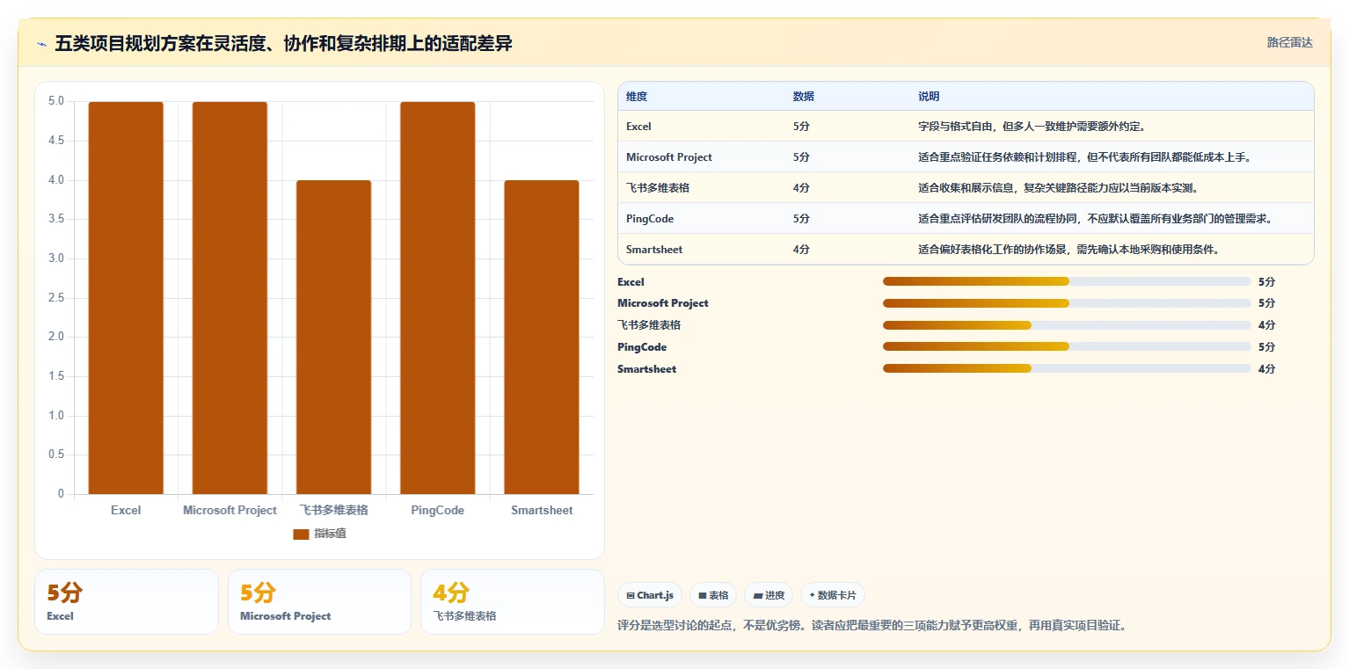Click the Smartsheet x-axis label
Image resolution: width=1349 pixels, height=669 pixels.
[542, 510]
